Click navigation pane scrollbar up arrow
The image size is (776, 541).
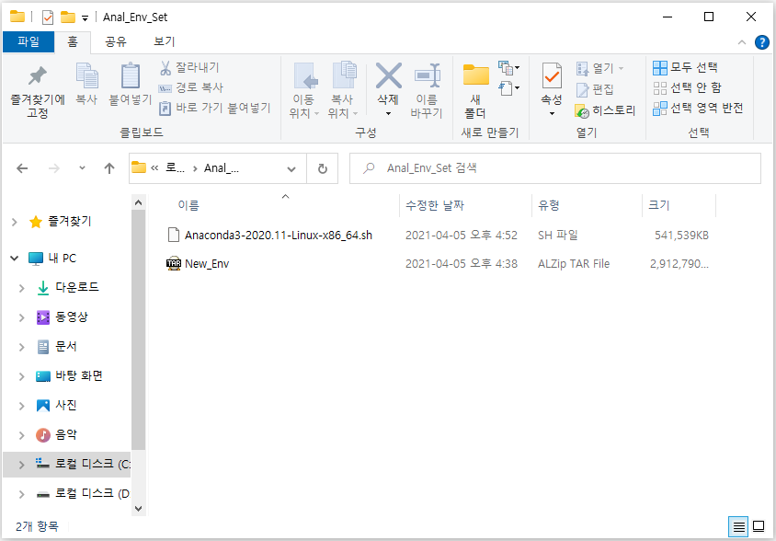coord(138,202)
